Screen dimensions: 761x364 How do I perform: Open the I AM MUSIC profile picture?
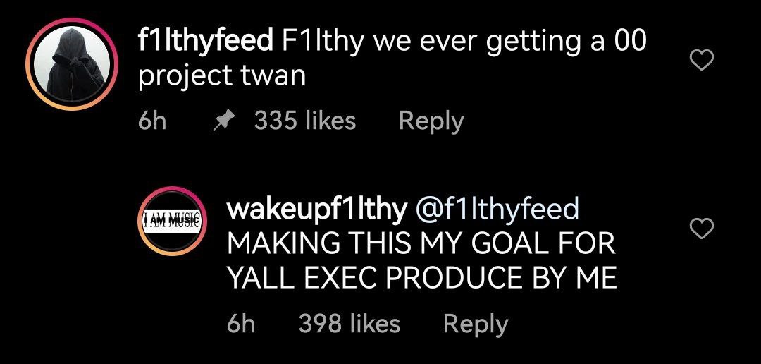173,221
